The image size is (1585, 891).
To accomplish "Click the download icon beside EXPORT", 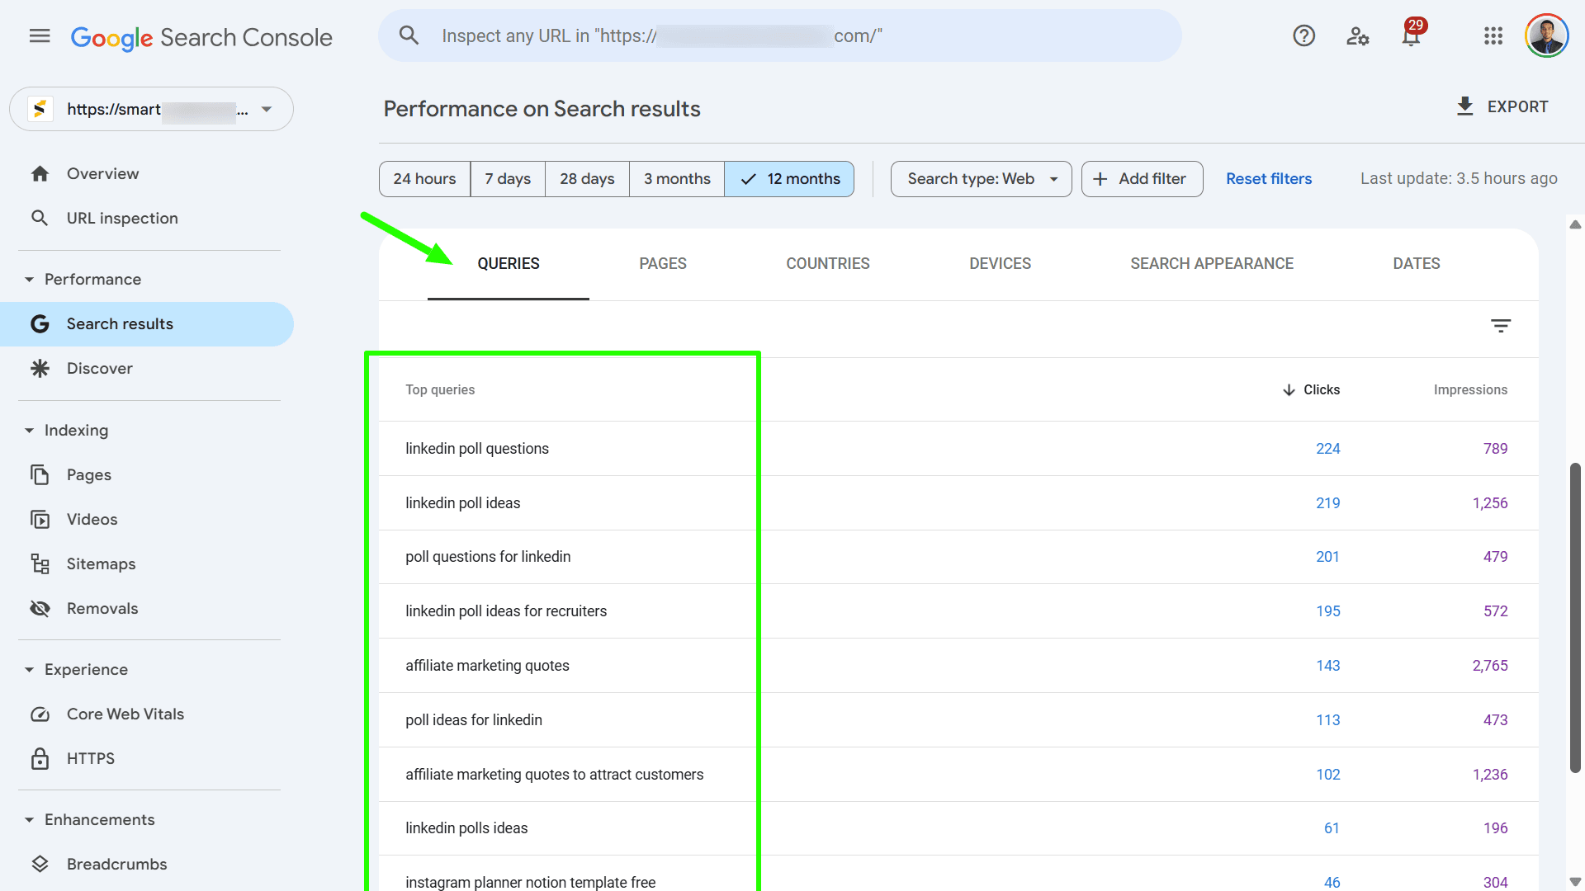I will coord(1464,106).
